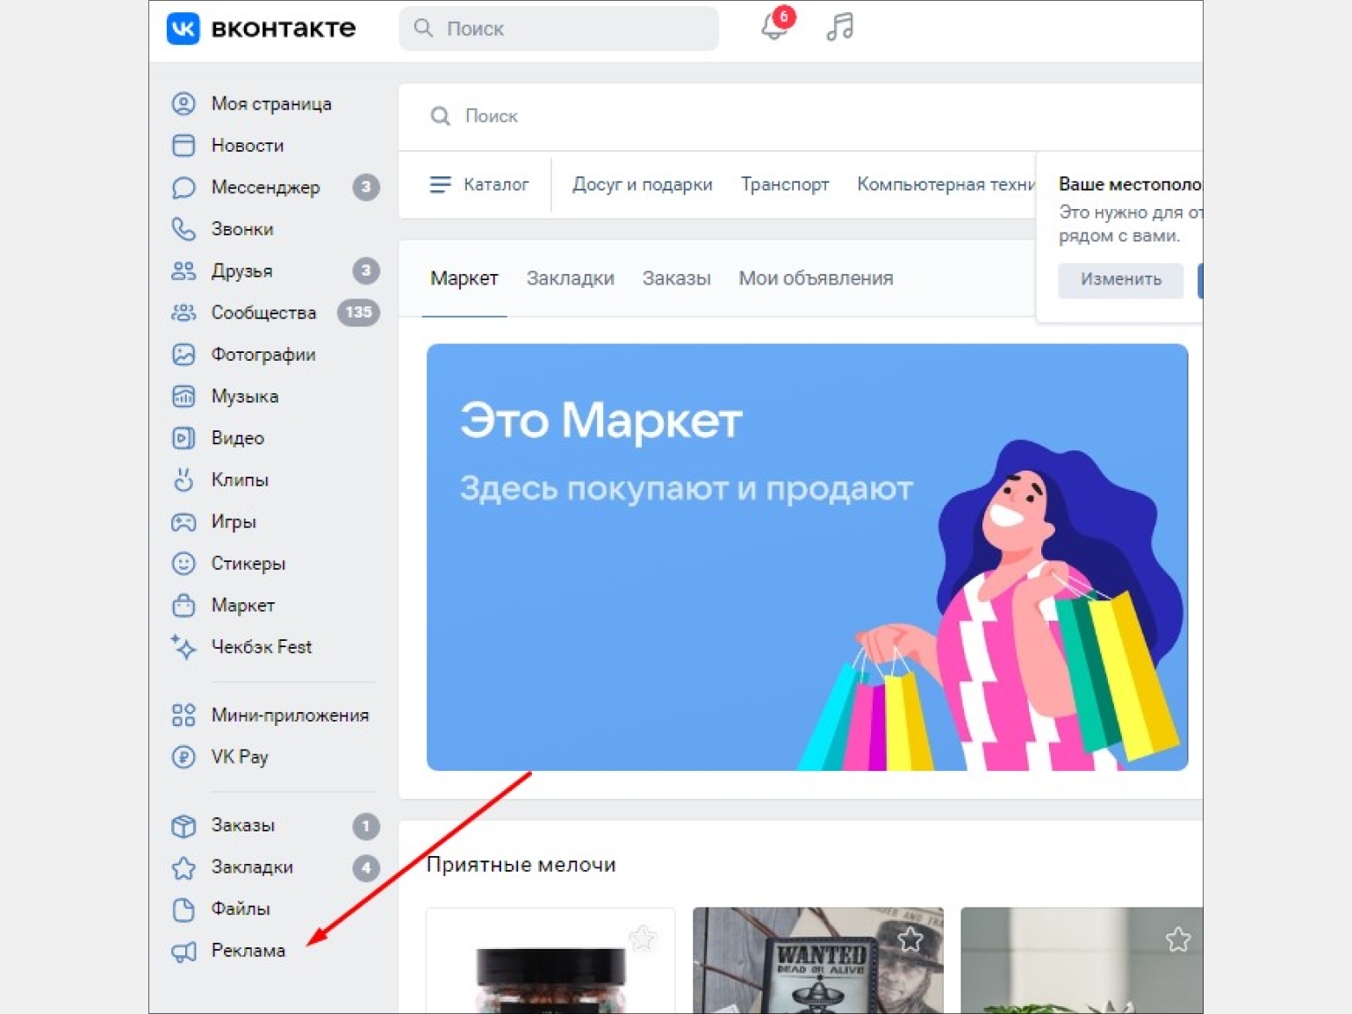Open the music note icon in header

839,27
